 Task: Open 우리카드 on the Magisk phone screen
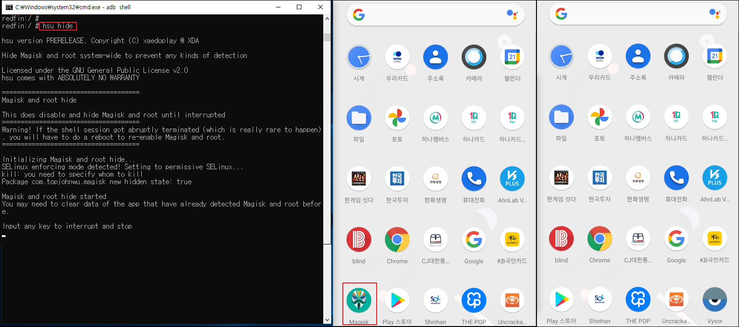tap(397, 58)
